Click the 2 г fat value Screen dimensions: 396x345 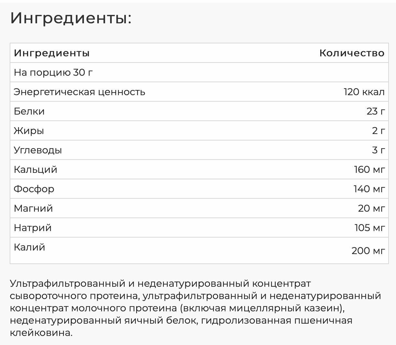[x=379, y=131]
